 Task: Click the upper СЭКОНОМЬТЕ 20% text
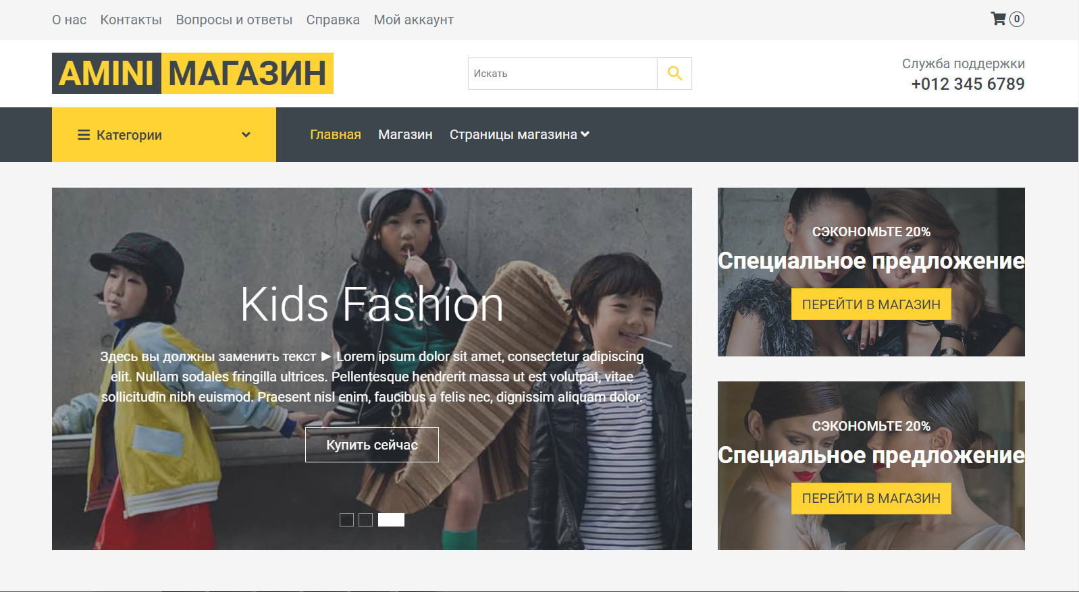[x=871, y=232]
